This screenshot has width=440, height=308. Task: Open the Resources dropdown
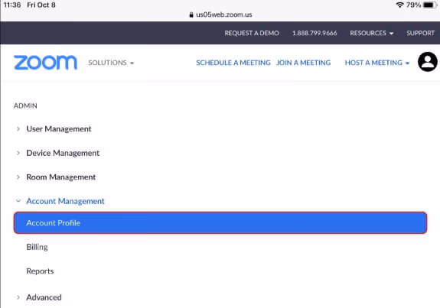tap(372, 33)
